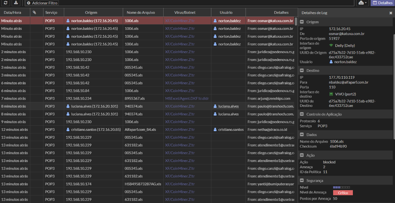The image size is (395, 203).
Task: Click the download log icon
Action: click(x=16, y=3)
